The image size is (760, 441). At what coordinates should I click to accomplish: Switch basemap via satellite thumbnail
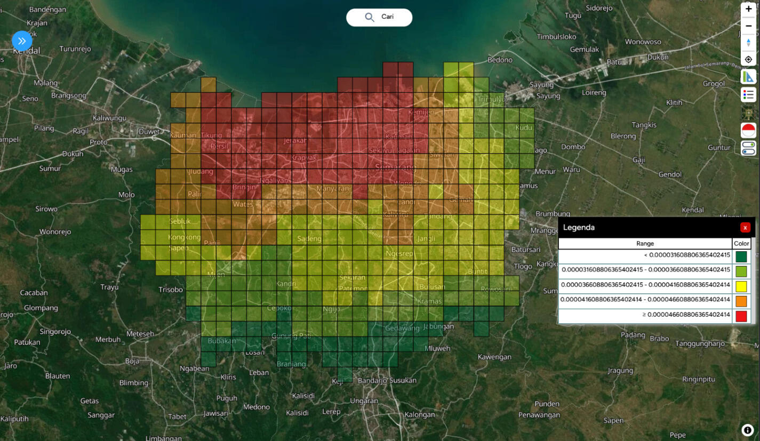click(x=748, y=113)
